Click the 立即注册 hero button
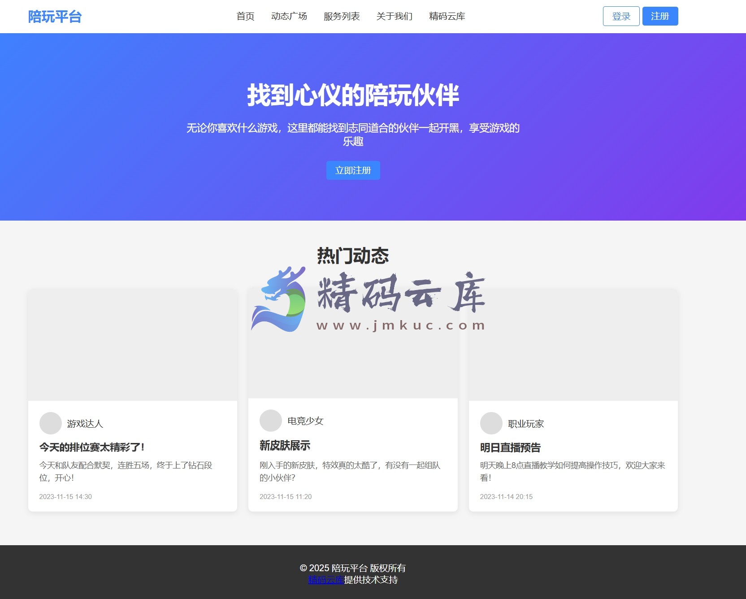 click(353, 170)
